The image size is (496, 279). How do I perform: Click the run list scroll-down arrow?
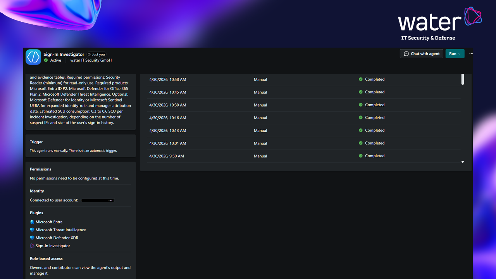tap(463, 162)
